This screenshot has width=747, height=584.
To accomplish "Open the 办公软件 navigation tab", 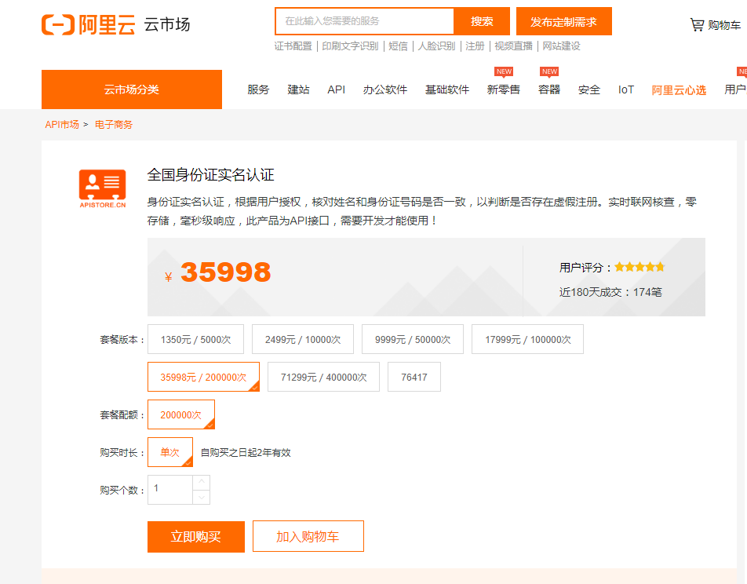I will click(x=385, y=89).
